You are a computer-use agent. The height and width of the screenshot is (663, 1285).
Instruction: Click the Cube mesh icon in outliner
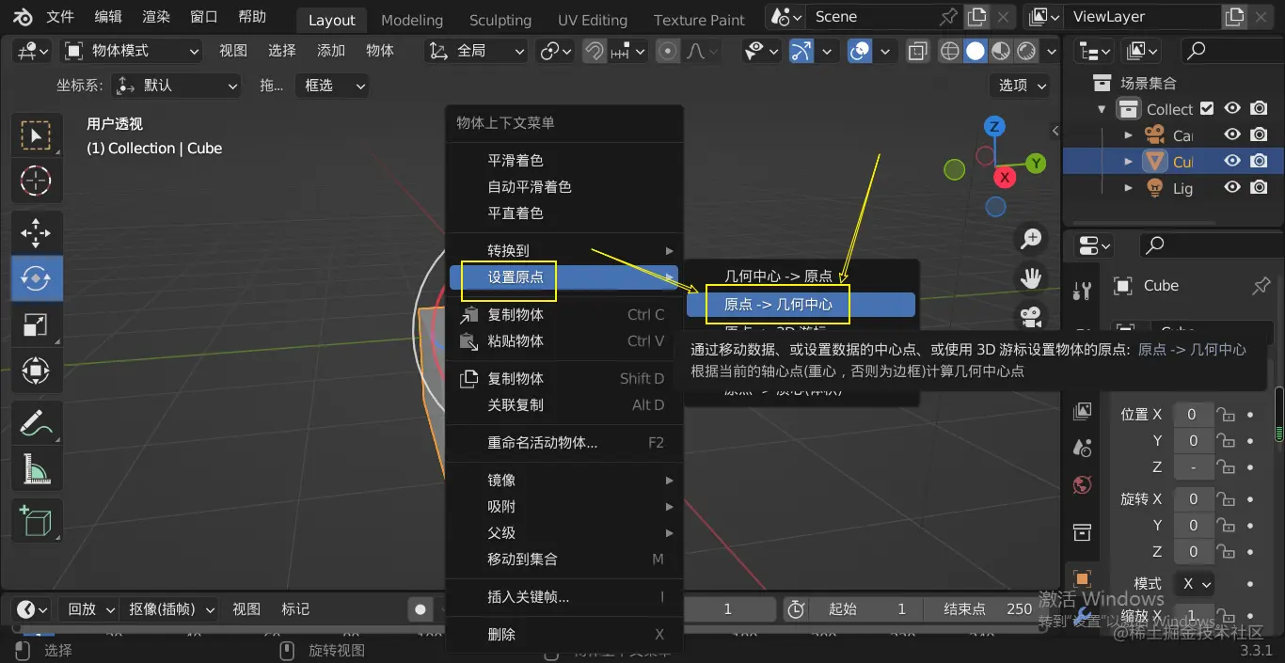click(x=1155, y=162)
